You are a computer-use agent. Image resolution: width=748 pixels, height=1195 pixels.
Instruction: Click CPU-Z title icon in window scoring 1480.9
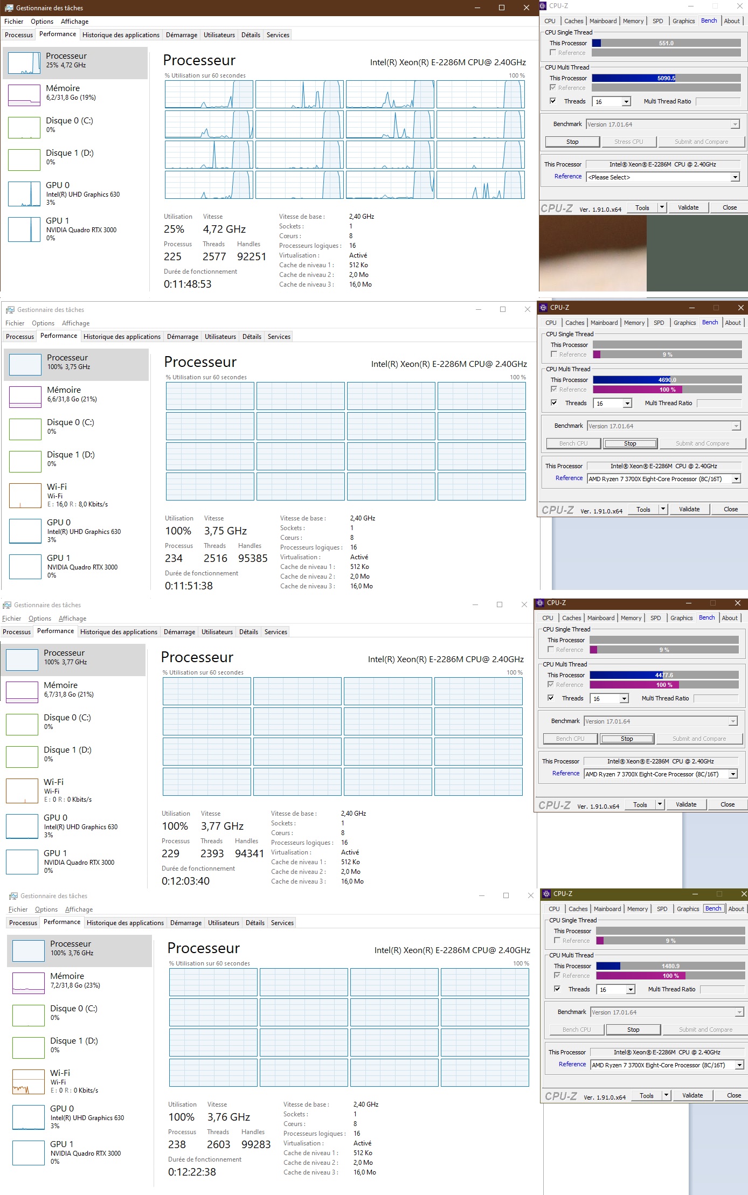(x=546, y=894)
